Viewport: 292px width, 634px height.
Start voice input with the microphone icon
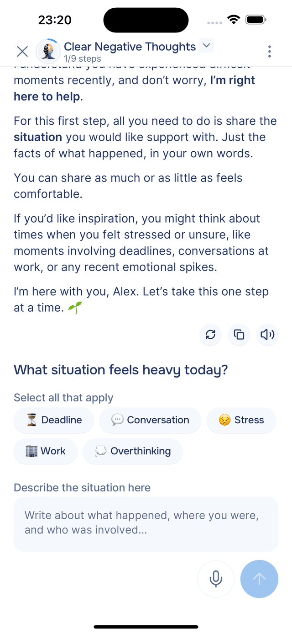tap(216, 579)
